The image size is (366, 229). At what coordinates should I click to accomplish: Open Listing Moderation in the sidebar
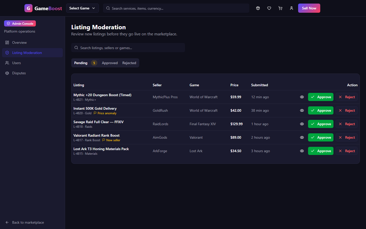pyautogui.click(x=32, y=53)
